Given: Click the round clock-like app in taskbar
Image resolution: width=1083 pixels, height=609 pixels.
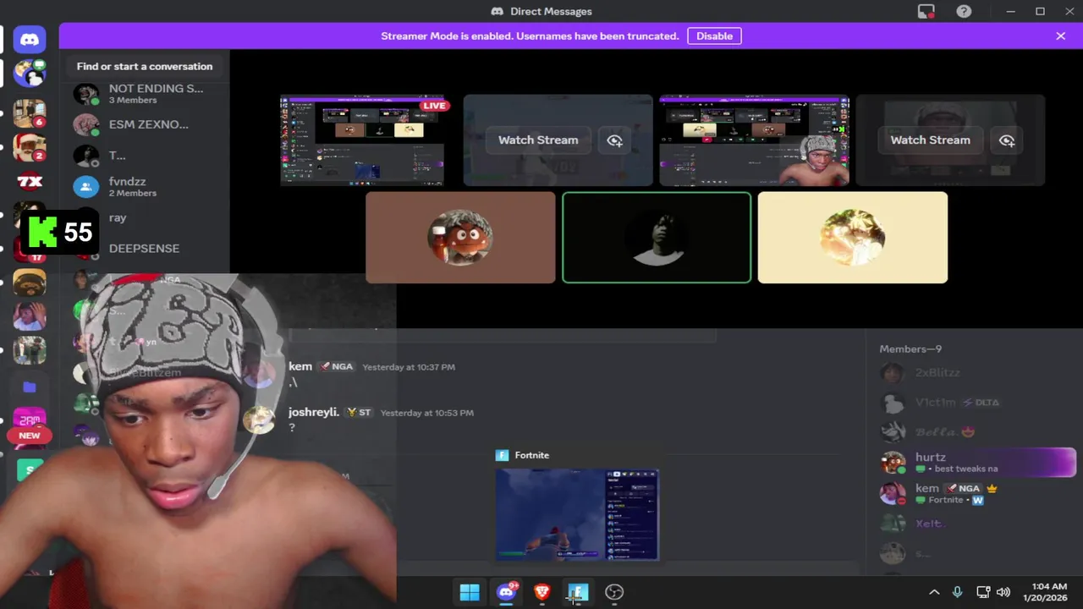Looking at the screenshot, I should (x=614, y=592).
